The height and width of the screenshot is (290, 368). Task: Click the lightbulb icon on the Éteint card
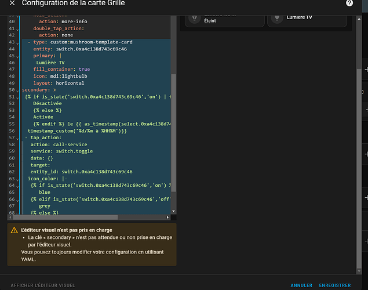pyautogui.click(x=195, y=18)
